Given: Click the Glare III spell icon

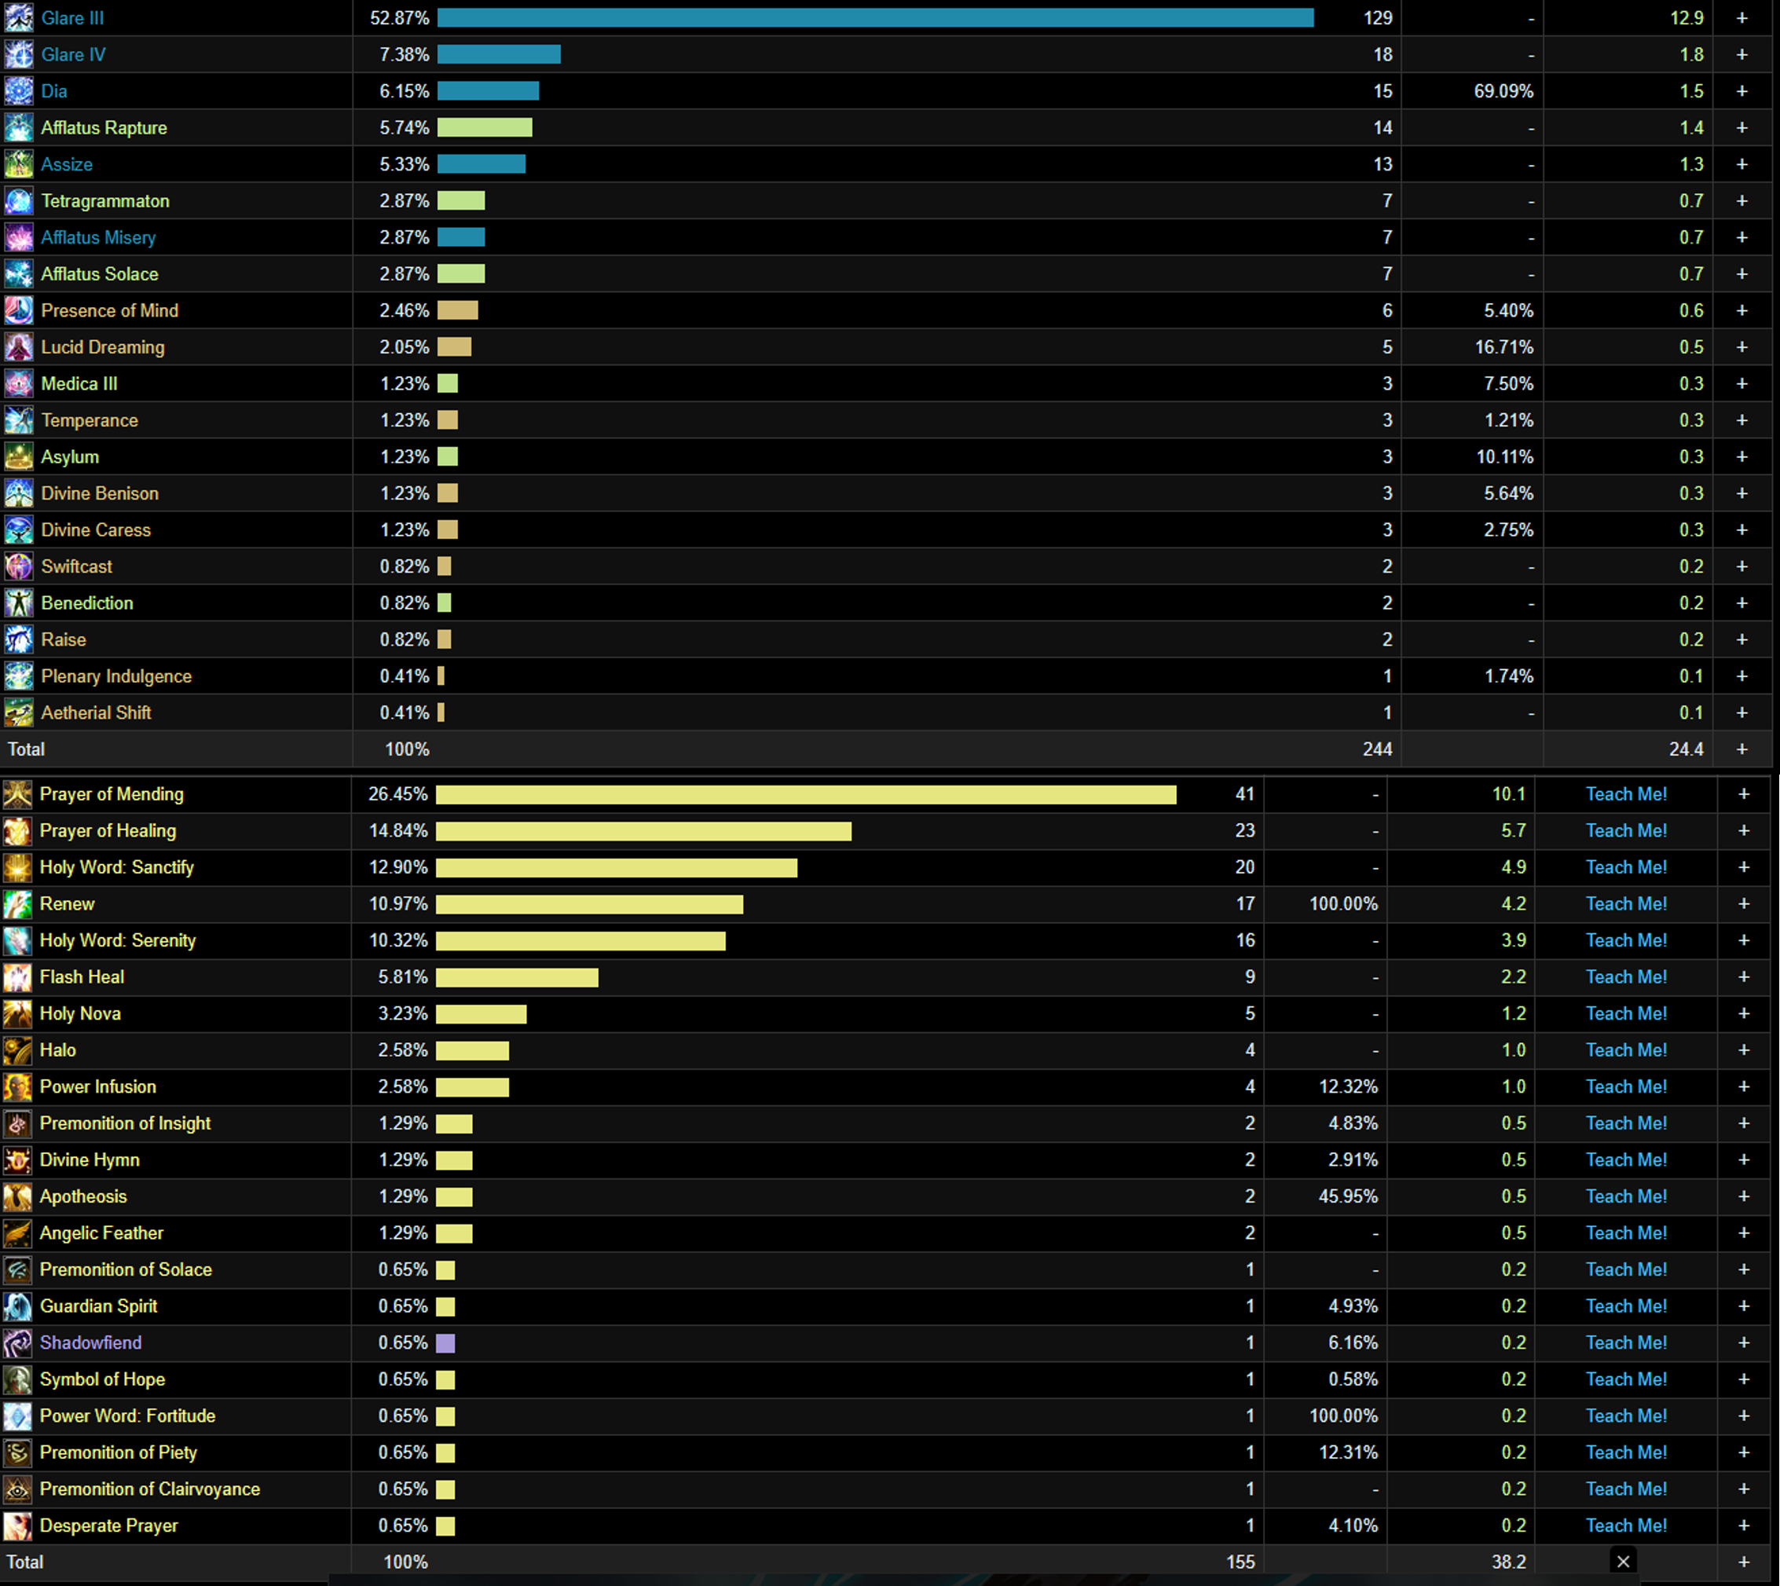Looking at the screenshot, I should click(18, 17).
